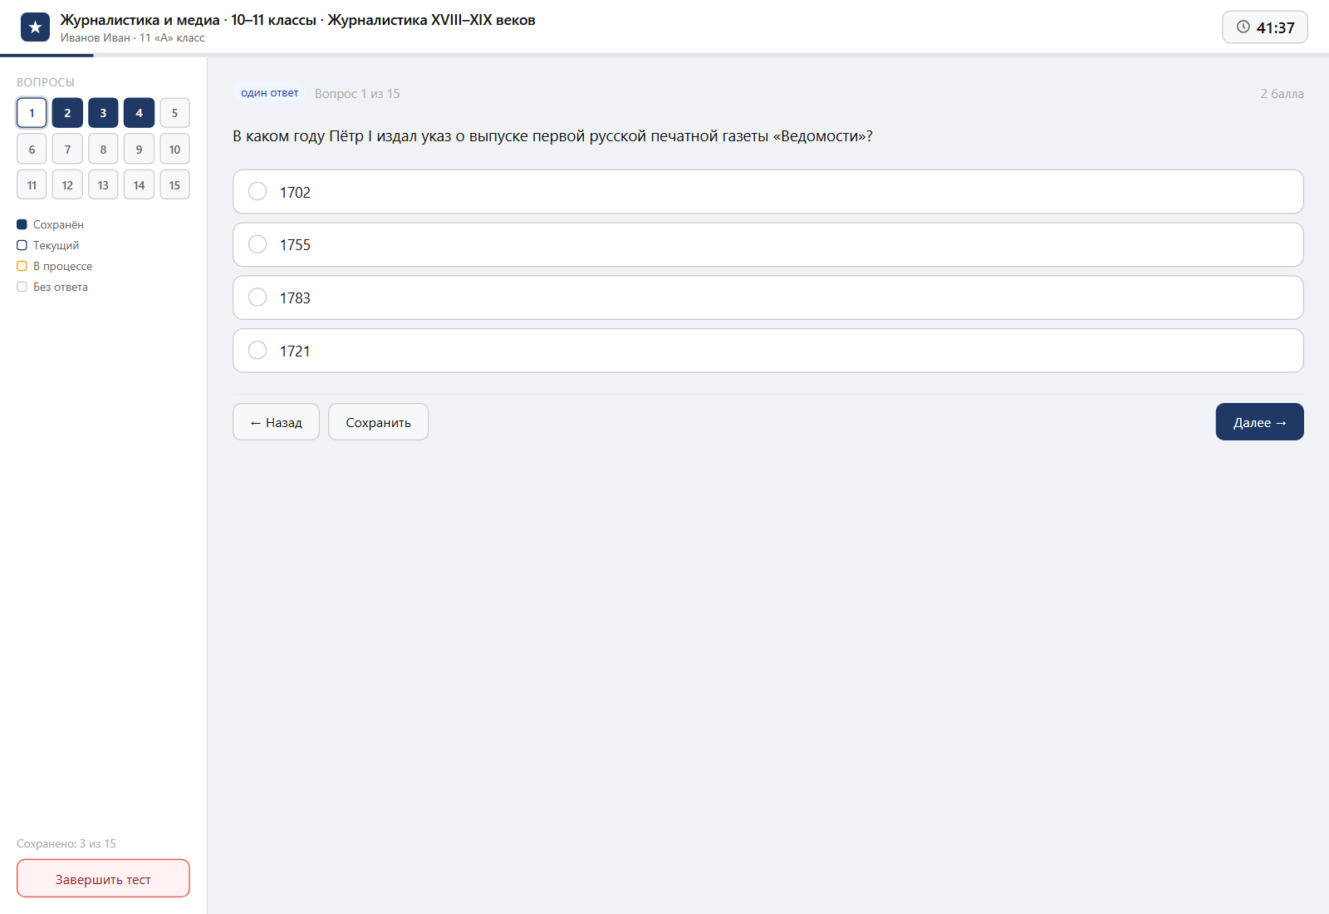Click the '2 балла' score label
Screen dimensions: 1329x914
[x=1282, y=94]
